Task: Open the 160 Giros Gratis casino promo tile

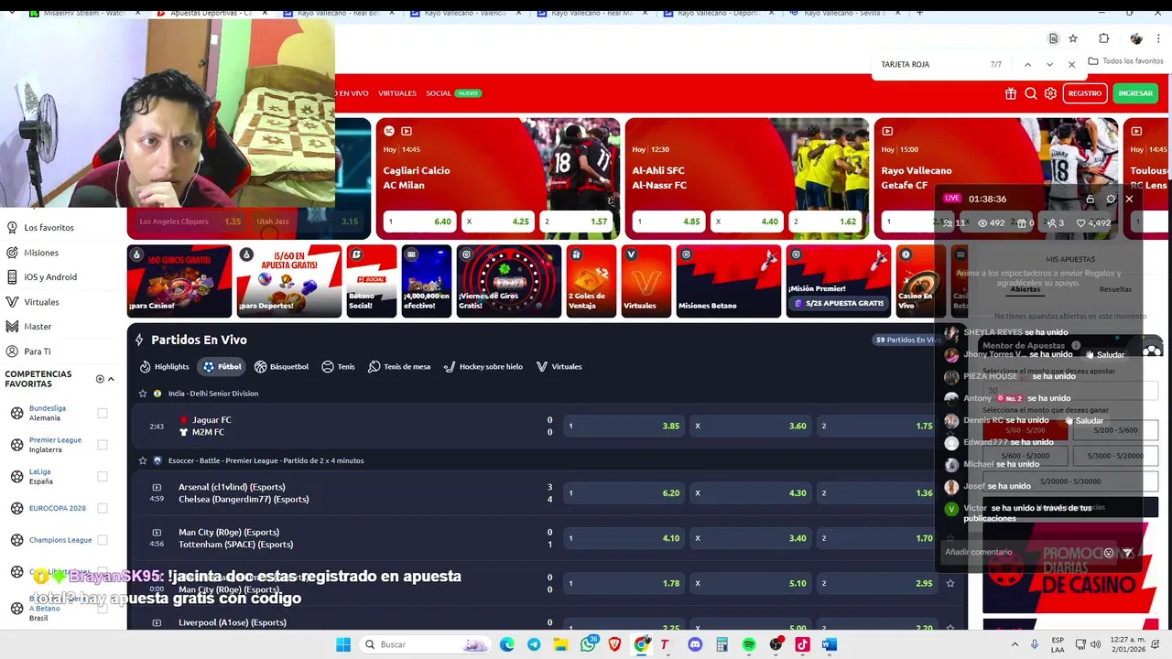Action: pyautogui.click(x=179, y=281)
